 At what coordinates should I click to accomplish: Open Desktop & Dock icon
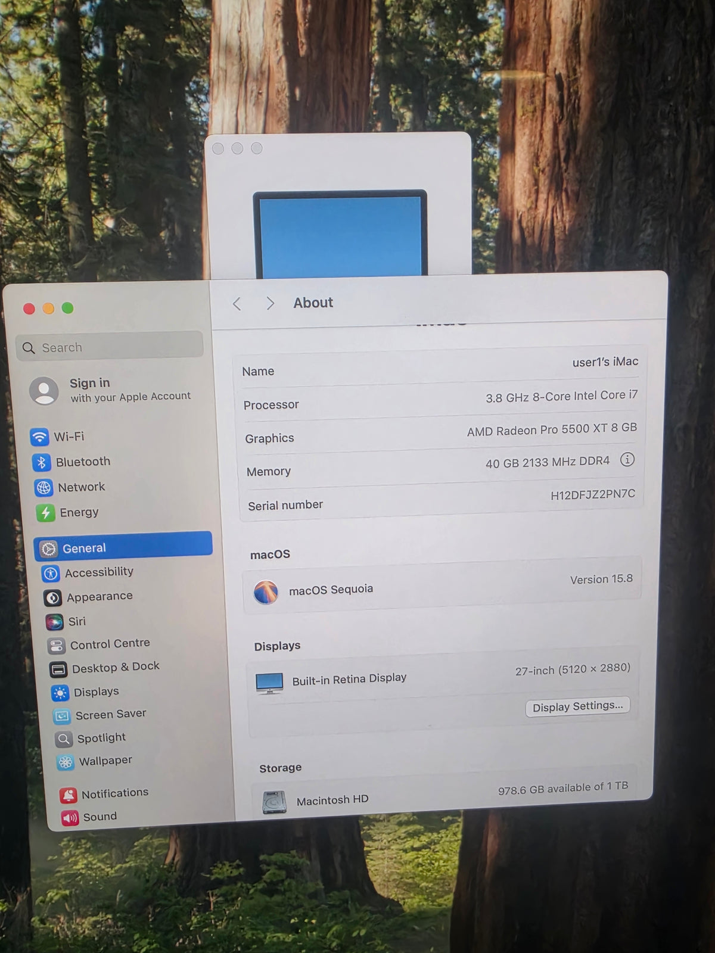(58, 669)
